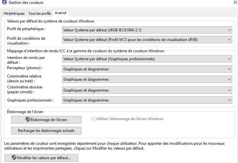This screenshot has width=238, height=163.
Task: Open Colorimétrie relative dropdown list
Action: click(x=147, y=79)
